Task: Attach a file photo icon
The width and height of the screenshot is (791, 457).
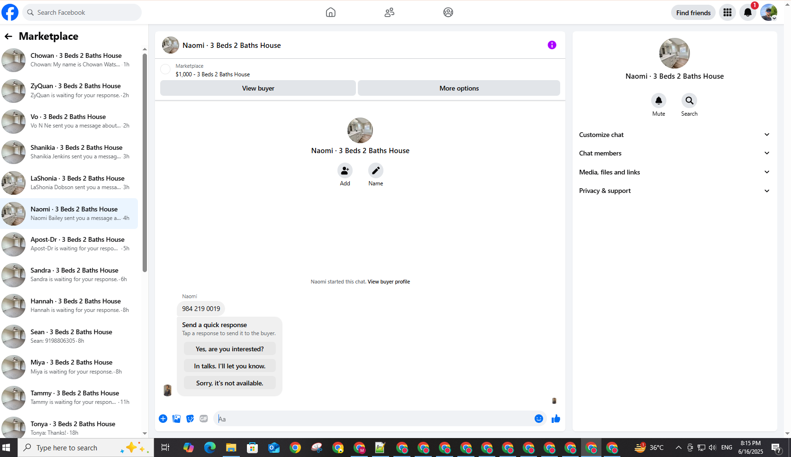Action: [176, 419]
